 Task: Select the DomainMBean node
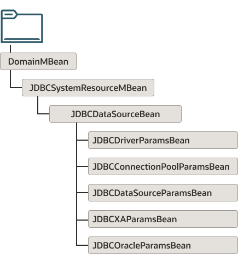(38, 61)
